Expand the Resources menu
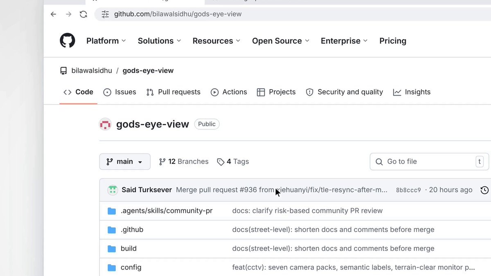This screenshot has width=491, height=276. click(216, 41)
